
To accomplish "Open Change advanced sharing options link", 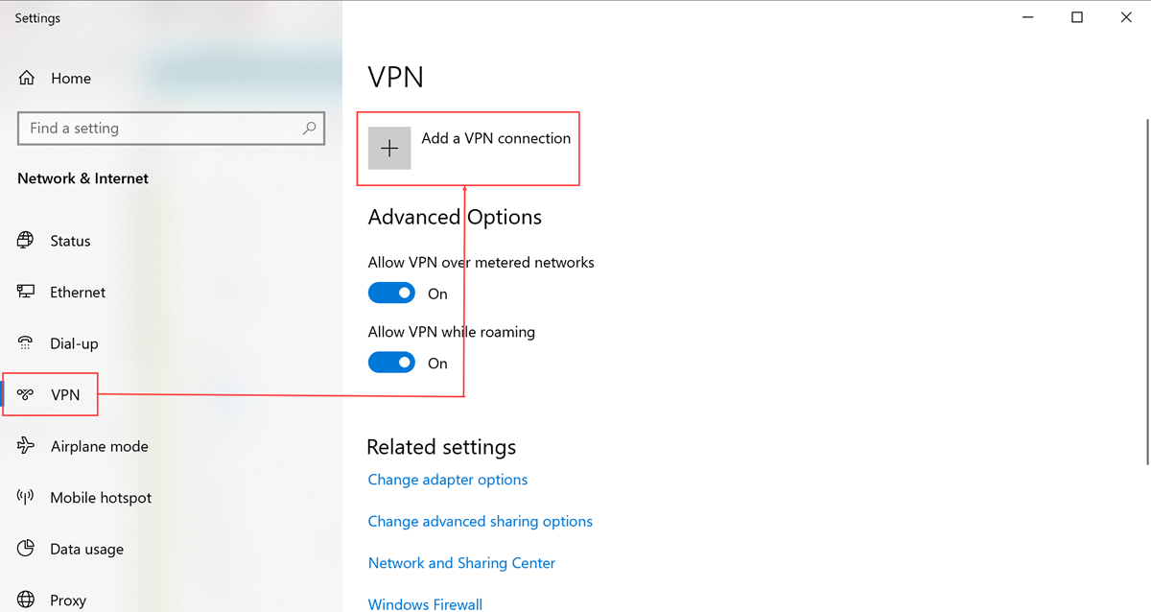I will pos(481,522).
